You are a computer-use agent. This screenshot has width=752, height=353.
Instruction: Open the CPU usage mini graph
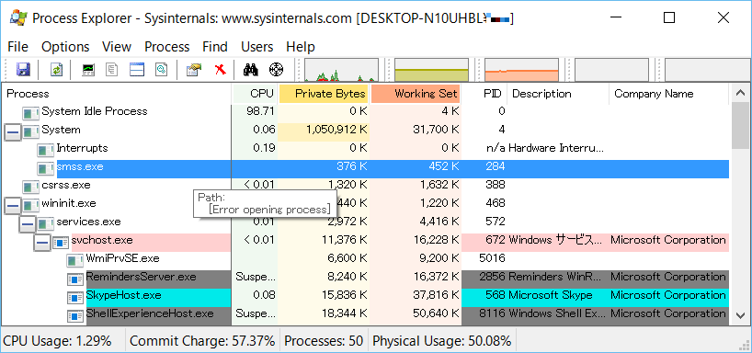tap(341, 70)
